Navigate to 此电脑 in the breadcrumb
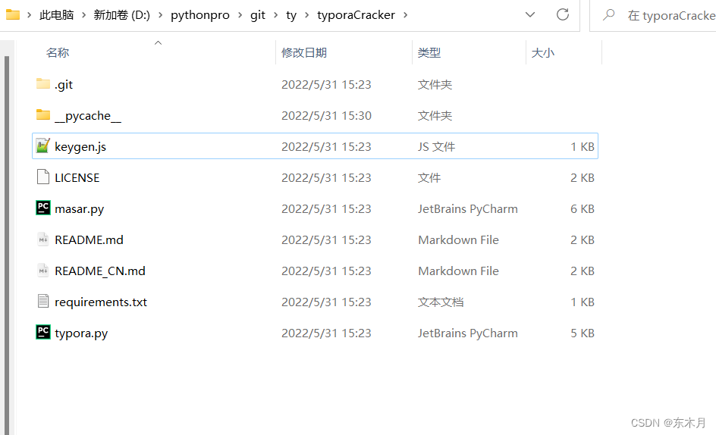This screenshot has height=435, width=716. click(57, 15)
